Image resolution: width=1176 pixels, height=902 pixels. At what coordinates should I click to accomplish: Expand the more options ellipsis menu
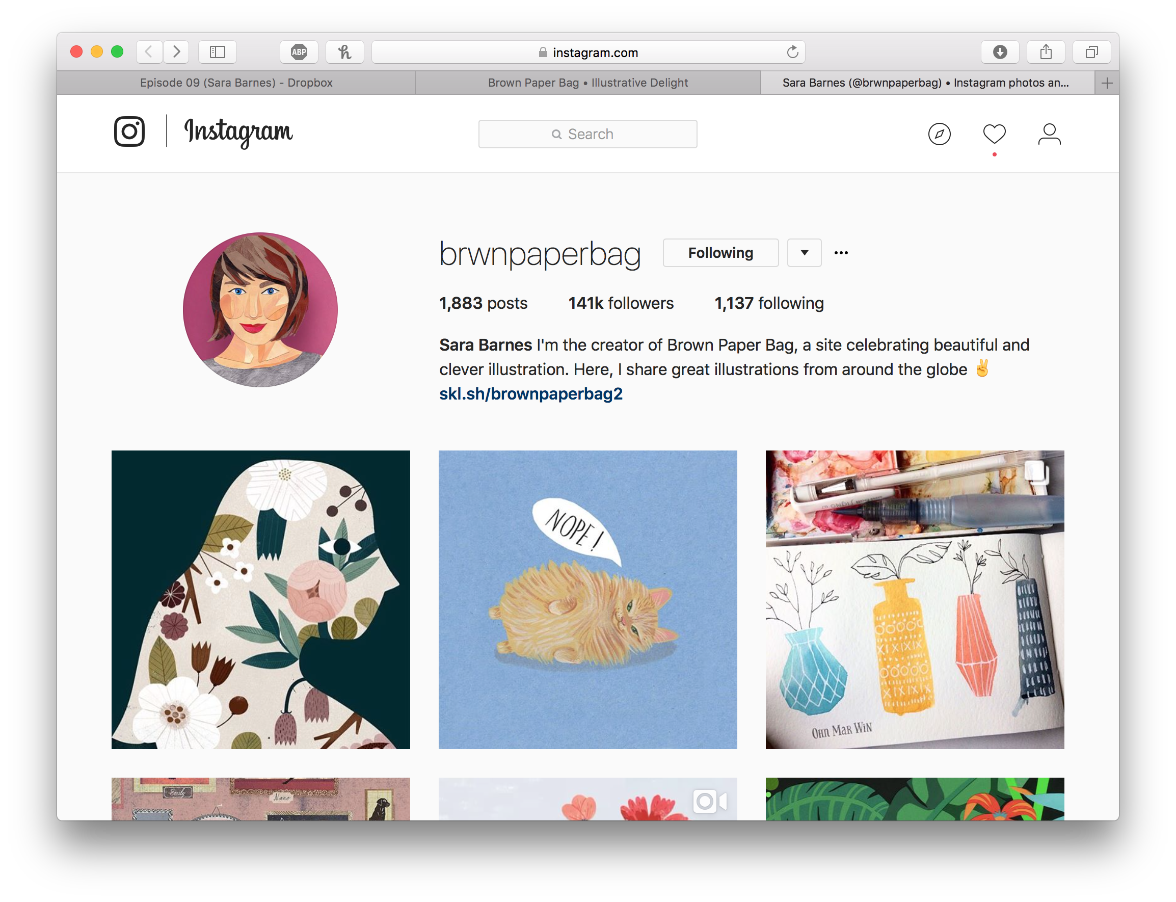(x=841, y=252)
